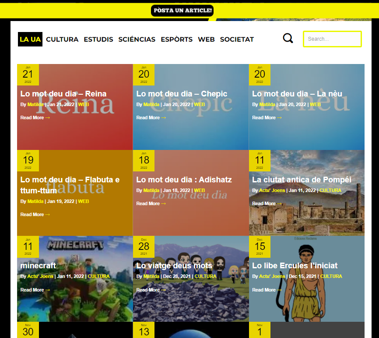Open article 'Lo mot deu dia – Reina'
Screen dimensions: 379x338
click(63, 94)
